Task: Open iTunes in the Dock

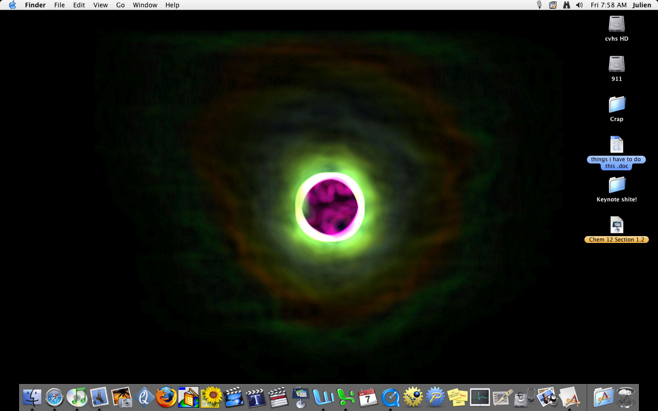Action: click(x=77, y=397)
